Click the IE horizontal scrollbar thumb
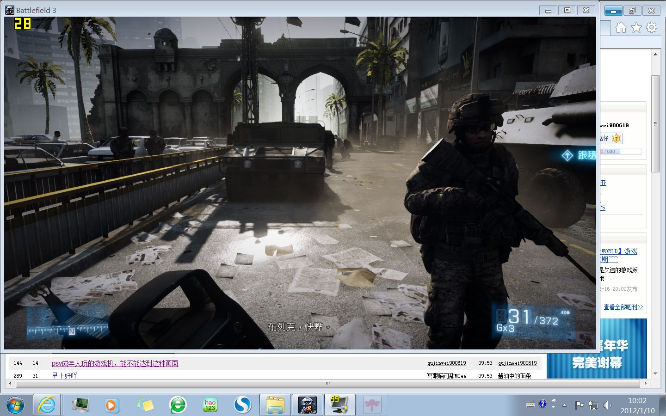This screenshot has height=416, width=666. tap(328, 383)
